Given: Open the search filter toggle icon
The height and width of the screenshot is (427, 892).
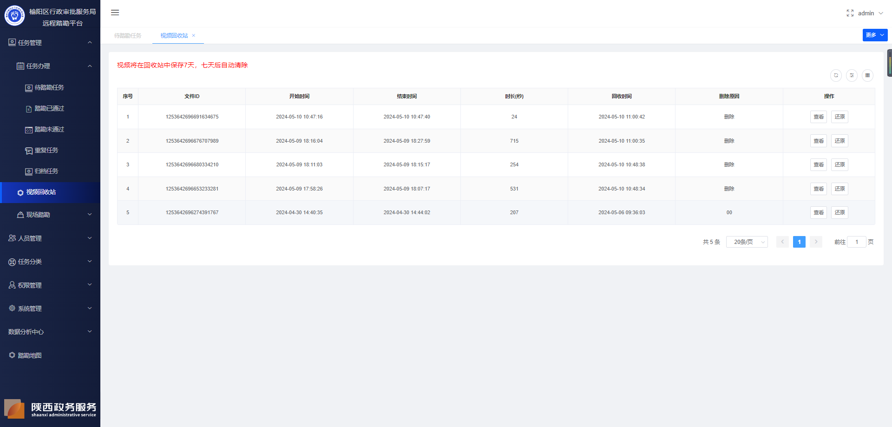Looking at the screenshot, I should tap(852, 75).
